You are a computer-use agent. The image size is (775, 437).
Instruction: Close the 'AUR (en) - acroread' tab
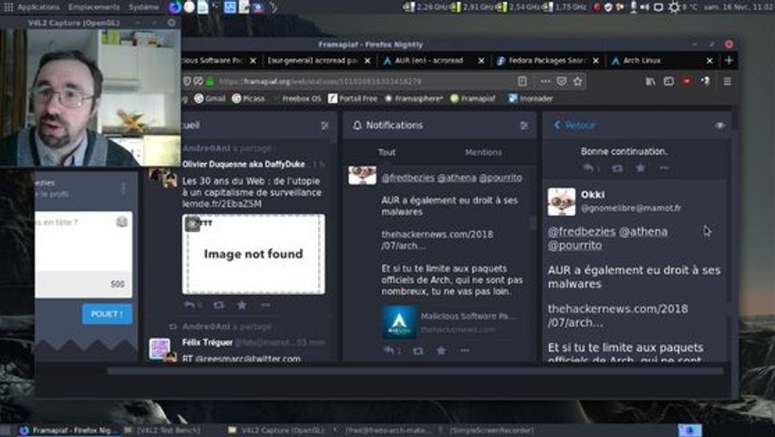point(481,61)
